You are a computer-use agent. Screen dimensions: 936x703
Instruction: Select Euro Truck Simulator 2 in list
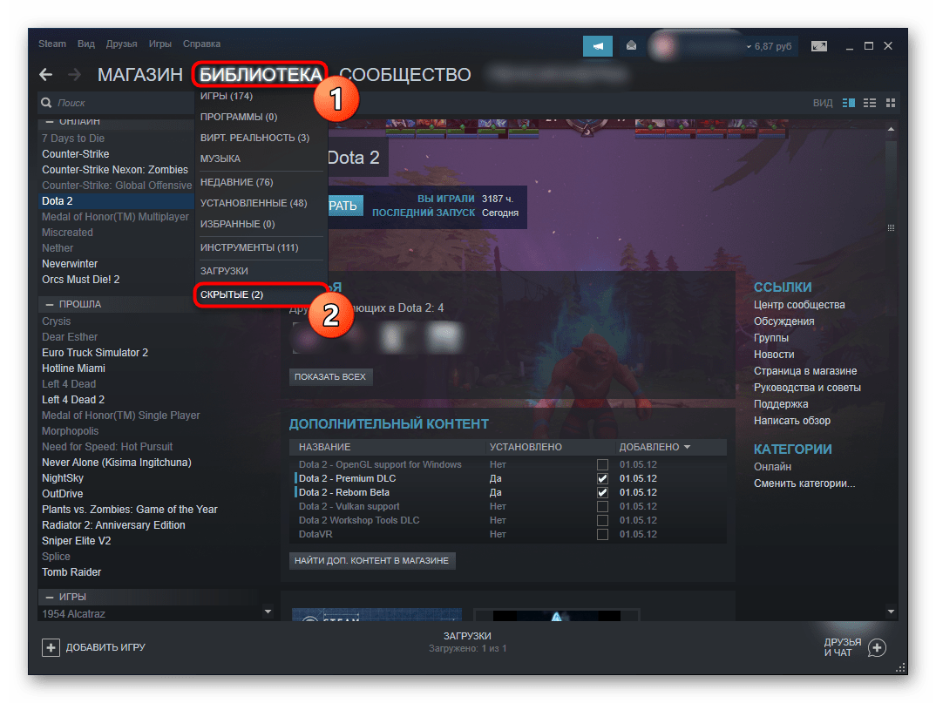click(x=95, y=353)
